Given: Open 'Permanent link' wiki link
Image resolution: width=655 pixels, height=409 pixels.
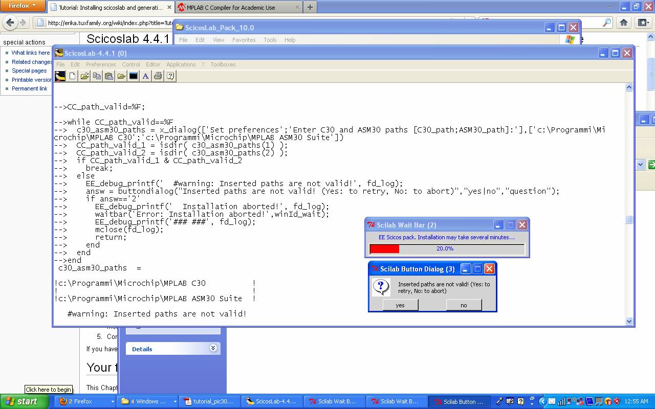Looking at the screenshot, I should pyautogui.click(x=30, y=88).
